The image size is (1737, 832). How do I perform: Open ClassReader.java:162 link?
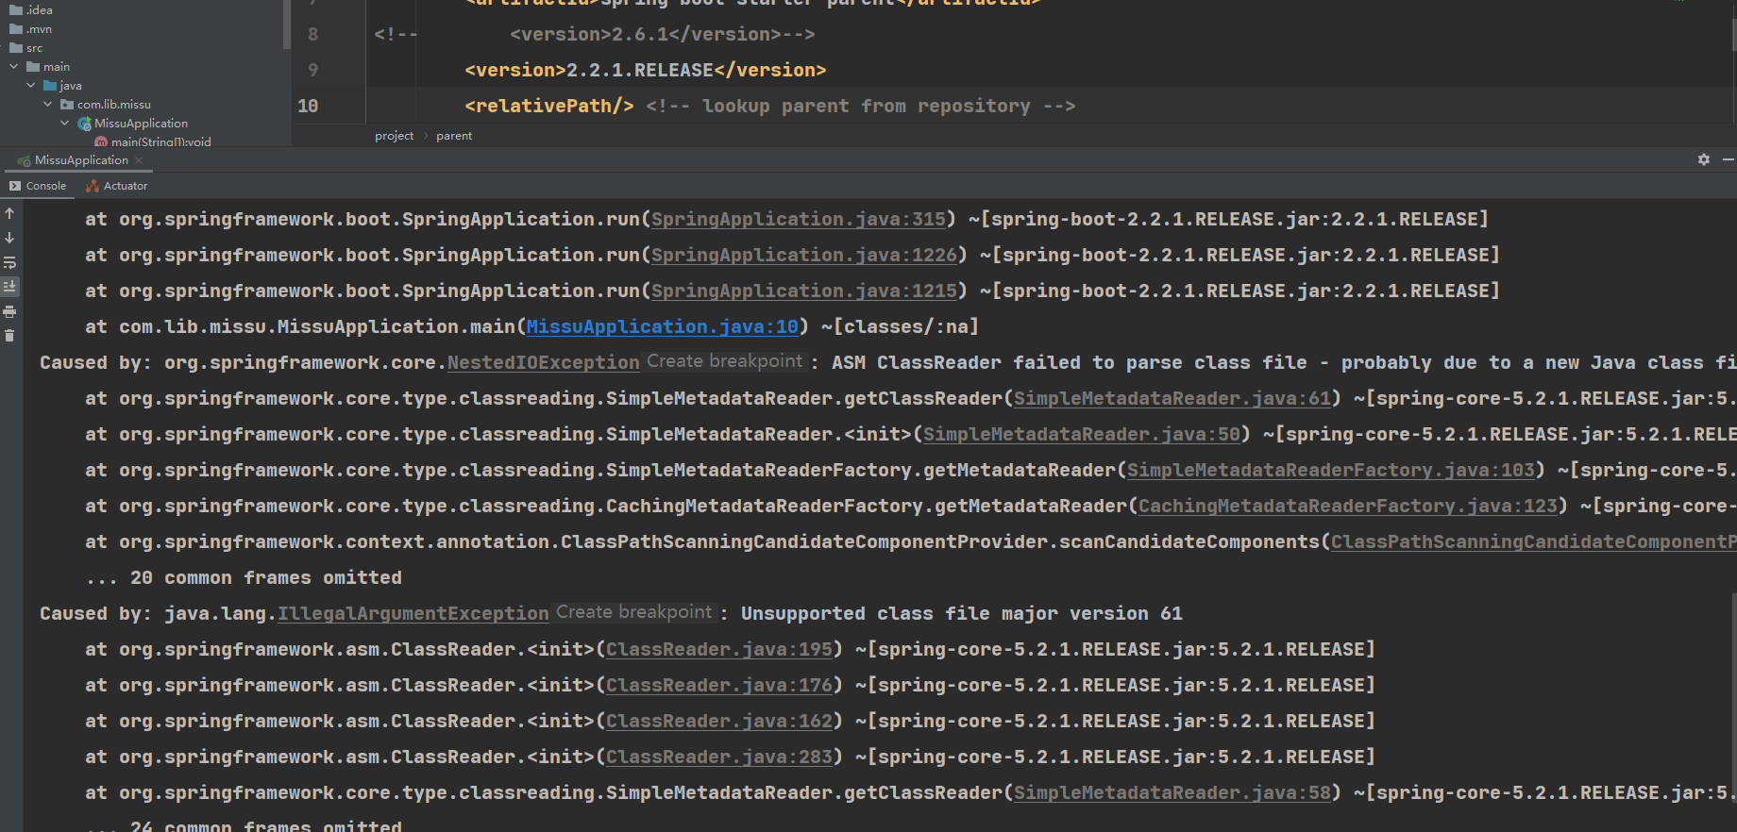tap(719, 721)
